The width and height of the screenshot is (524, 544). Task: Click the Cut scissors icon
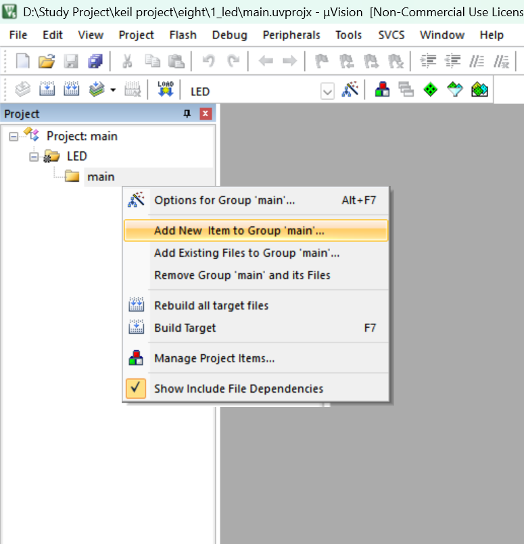127,61
